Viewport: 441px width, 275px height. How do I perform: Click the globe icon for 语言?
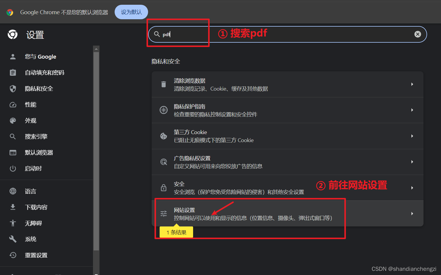pyautogui.click(x=13, y=191)
